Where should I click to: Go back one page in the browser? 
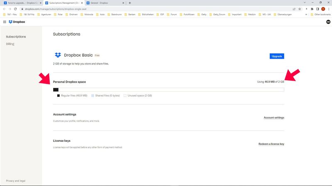(x=5, y=9)
